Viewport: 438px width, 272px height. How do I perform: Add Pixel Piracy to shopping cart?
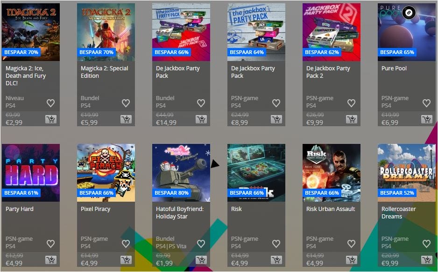click(x=126, y=260)
